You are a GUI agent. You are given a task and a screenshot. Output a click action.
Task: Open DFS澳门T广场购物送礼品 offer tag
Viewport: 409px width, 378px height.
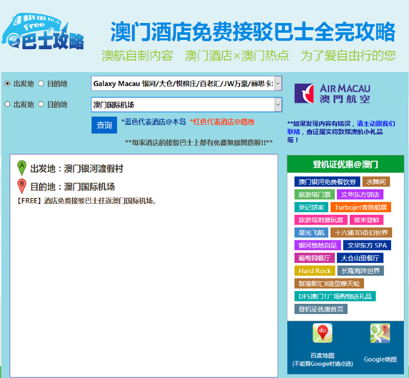pyautogui.click(x=335, y=296)
